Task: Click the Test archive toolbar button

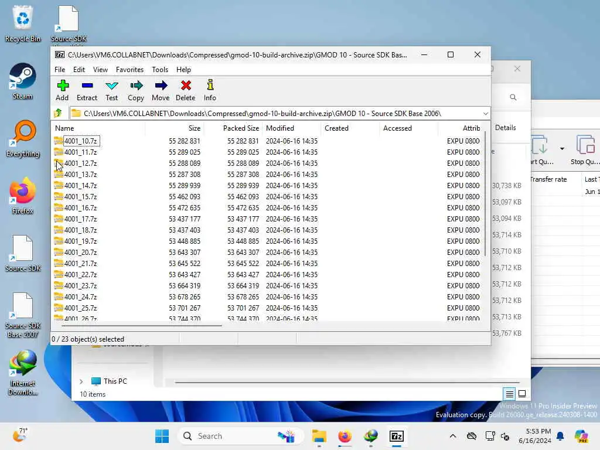Action: [112, 90]
